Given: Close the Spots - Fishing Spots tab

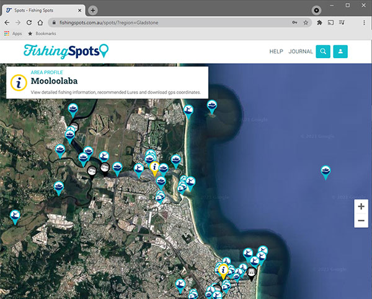Looking at the screenshot, I should point(80,11).
